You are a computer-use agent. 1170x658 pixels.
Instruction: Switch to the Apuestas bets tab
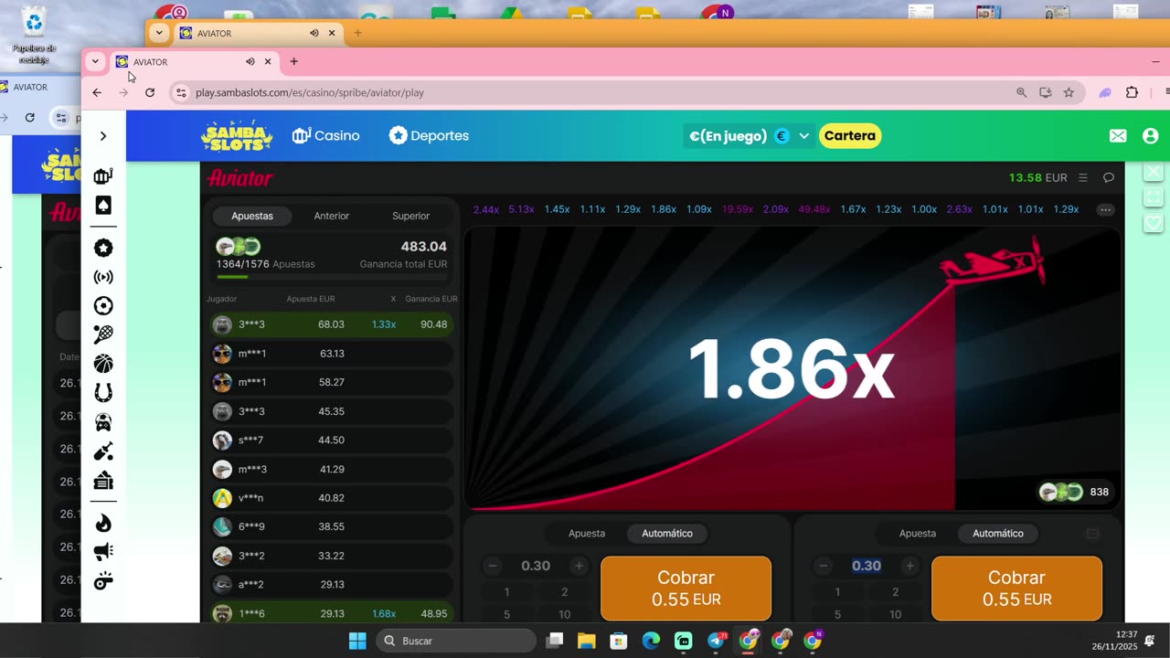click(x=252, y=216)
